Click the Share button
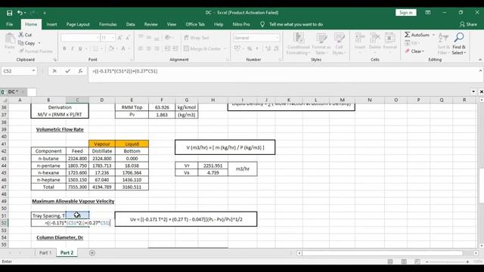The image size is (484, 272). click(x=468, y=24)
